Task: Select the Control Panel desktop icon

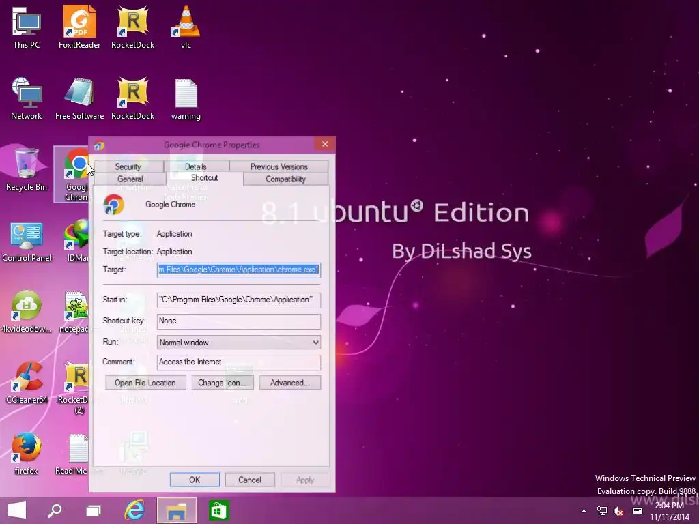Action: 27,241
